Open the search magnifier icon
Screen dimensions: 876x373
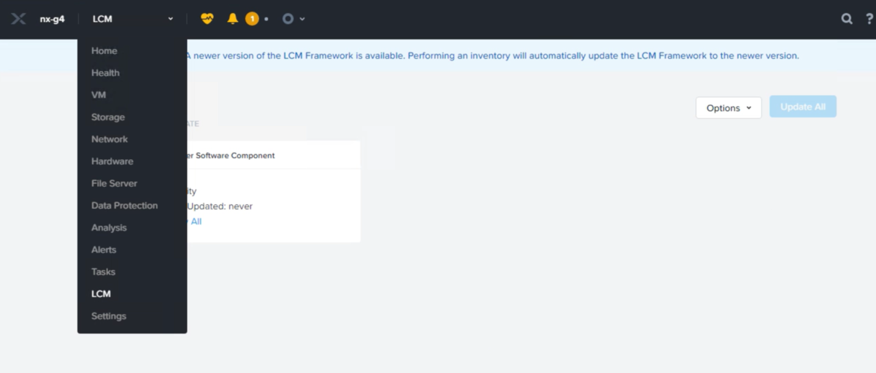pos(847,19)
